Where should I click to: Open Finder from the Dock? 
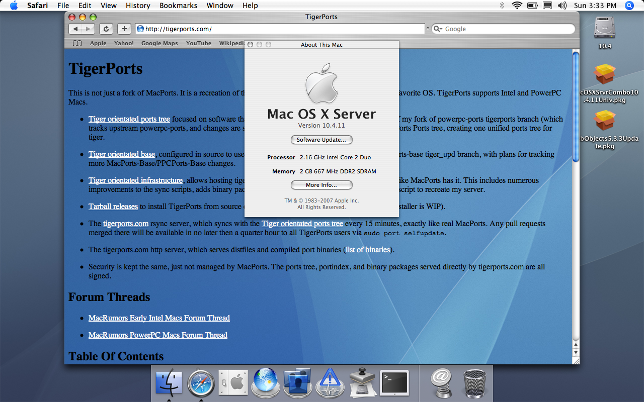pos(169,383)
